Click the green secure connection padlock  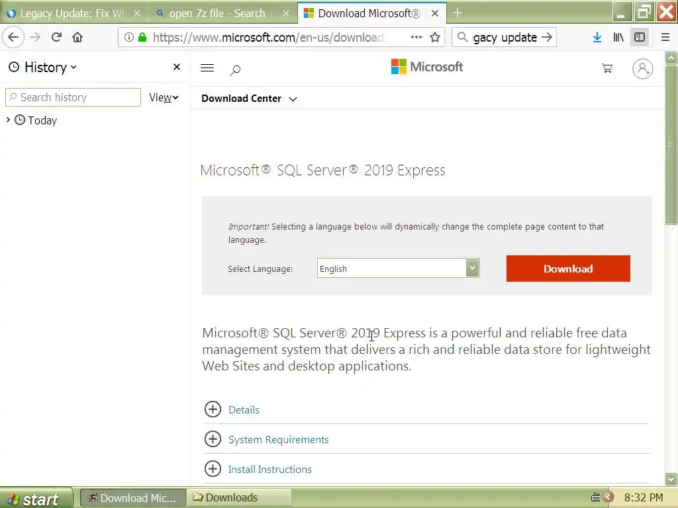142,37
